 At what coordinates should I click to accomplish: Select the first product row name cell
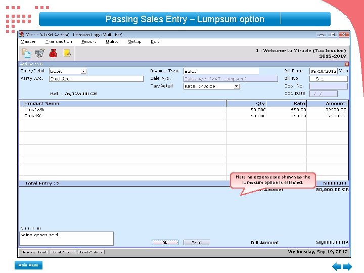[x=125, y=110]
